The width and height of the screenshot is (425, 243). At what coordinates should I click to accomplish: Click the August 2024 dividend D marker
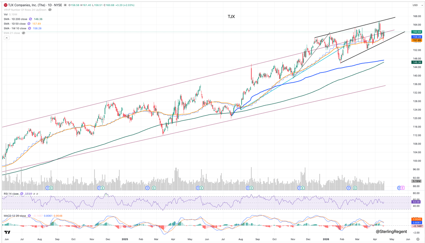click(x=47, y=188)
